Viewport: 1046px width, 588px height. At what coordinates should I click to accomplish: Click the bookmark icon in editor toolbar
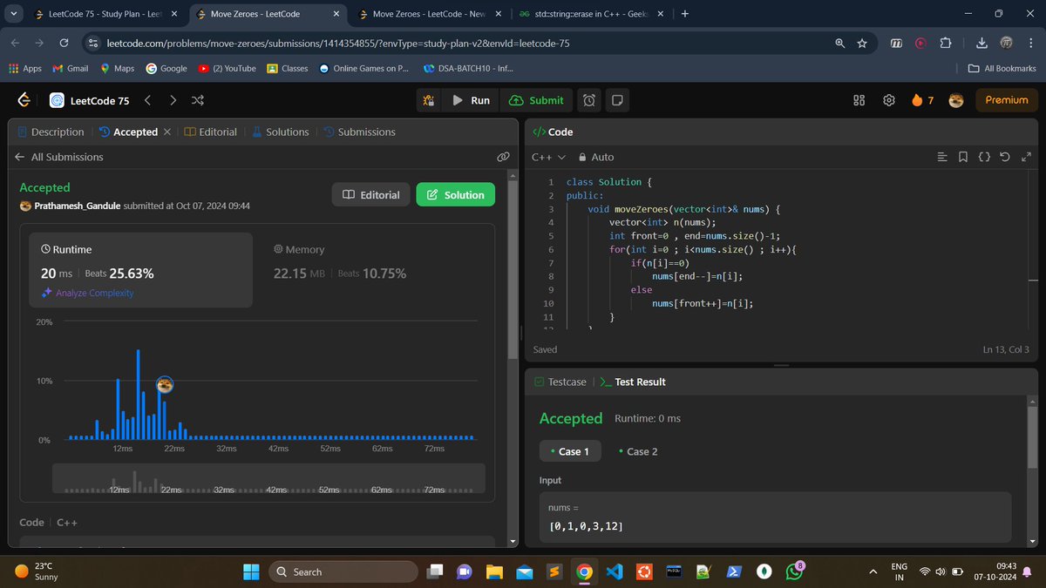coord(962,157)
